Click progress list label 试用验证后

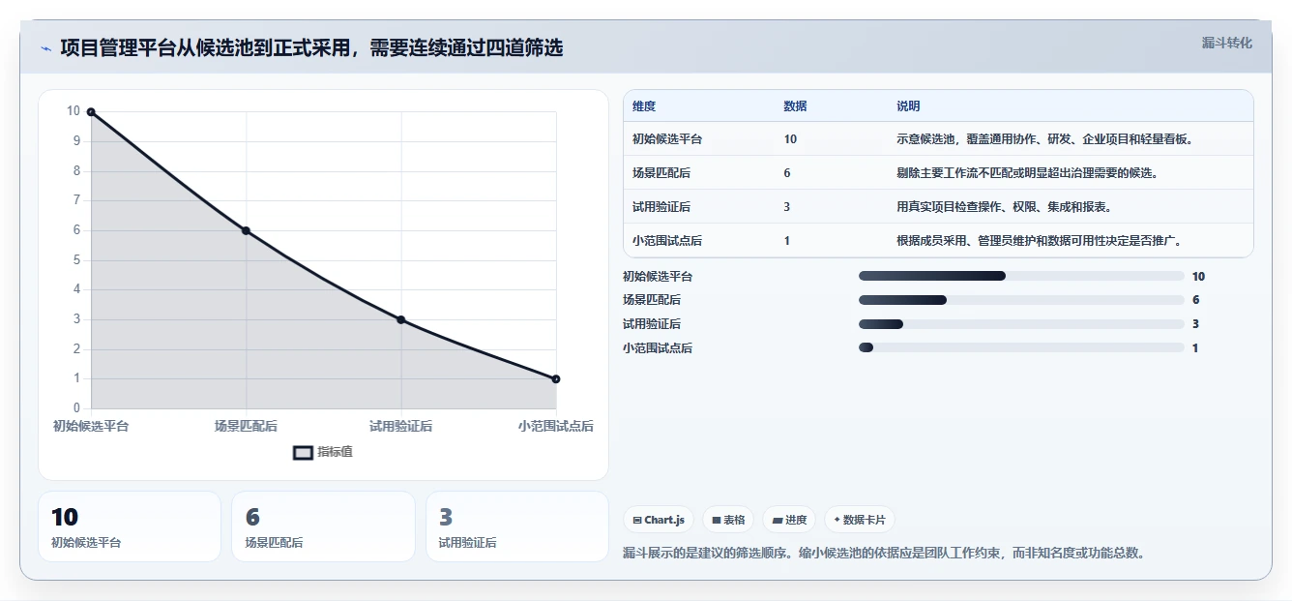click(652, 324)
